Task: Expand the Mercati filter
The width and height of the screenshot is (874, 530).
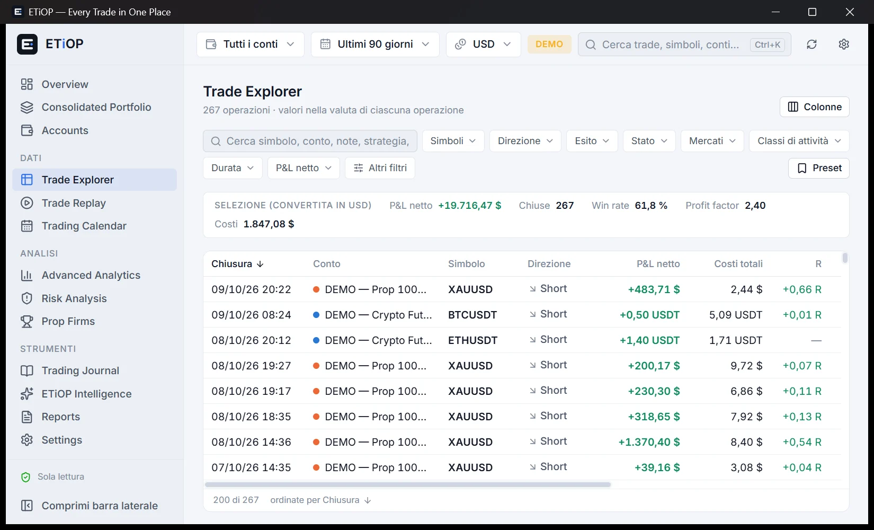Action: [x=712, y=141]
